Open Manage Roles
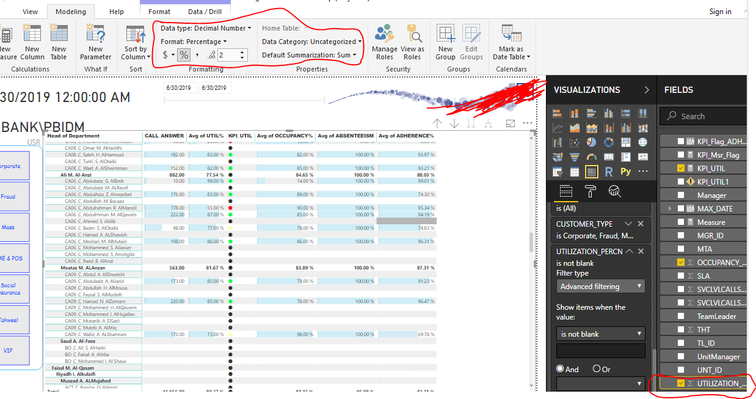This screenshot has width=756, height=399. click(x=385, y=42)
